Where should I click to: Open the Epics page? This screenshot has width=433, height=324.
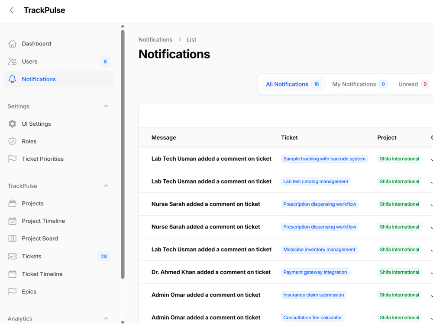(x=59, y=292)
